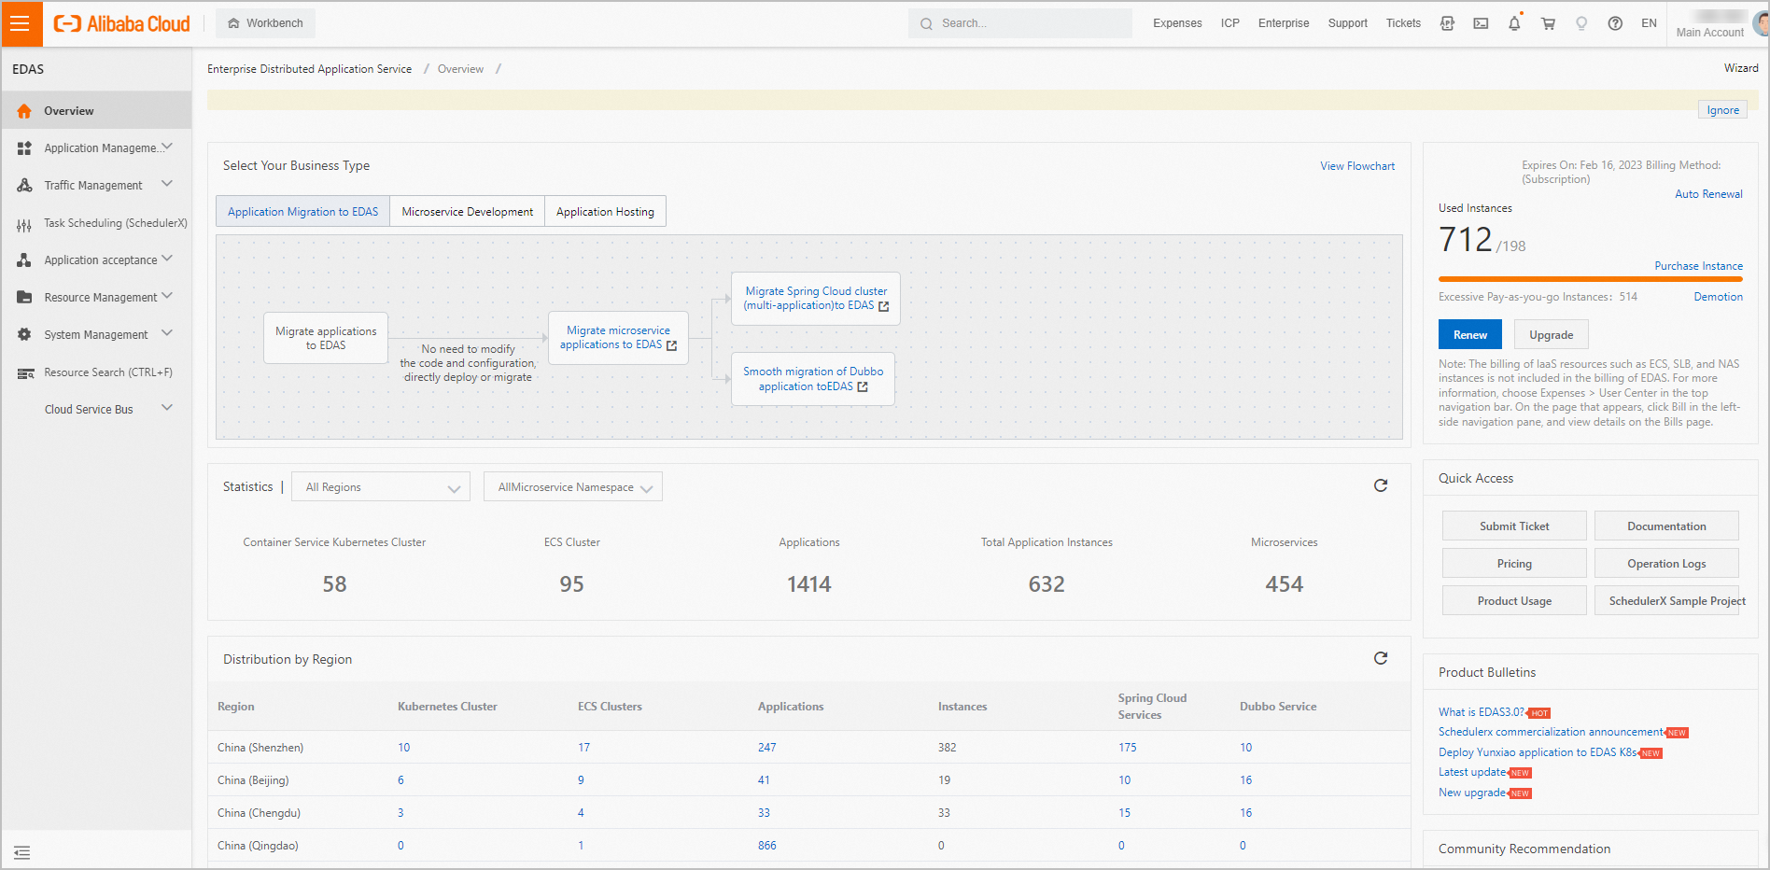Click the Submit Ticket quick access button

coord(1513,526)
